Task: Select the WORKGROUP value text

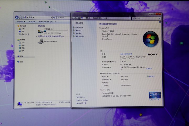Action: [x=125, y=85]
